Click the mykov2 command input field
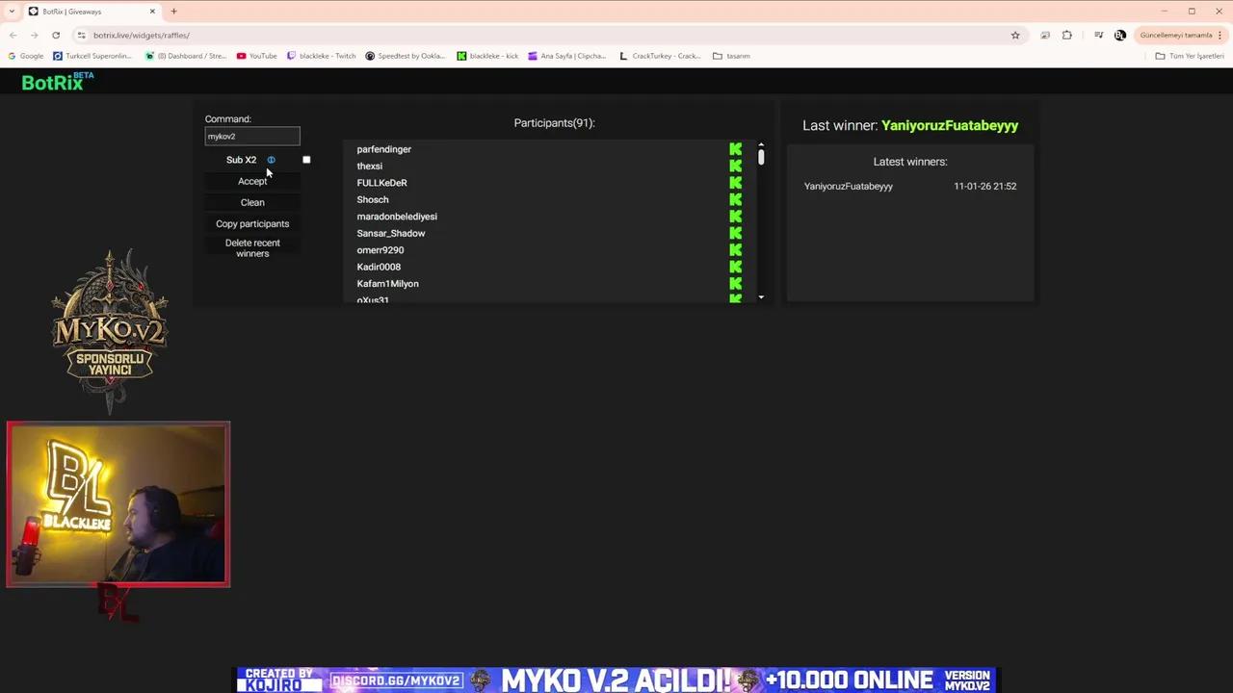The width and height of the screenshot is (1233, 693). click(252, 136)
